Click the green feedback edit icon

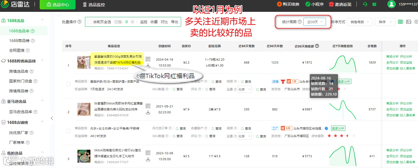(x=374, y=4)
